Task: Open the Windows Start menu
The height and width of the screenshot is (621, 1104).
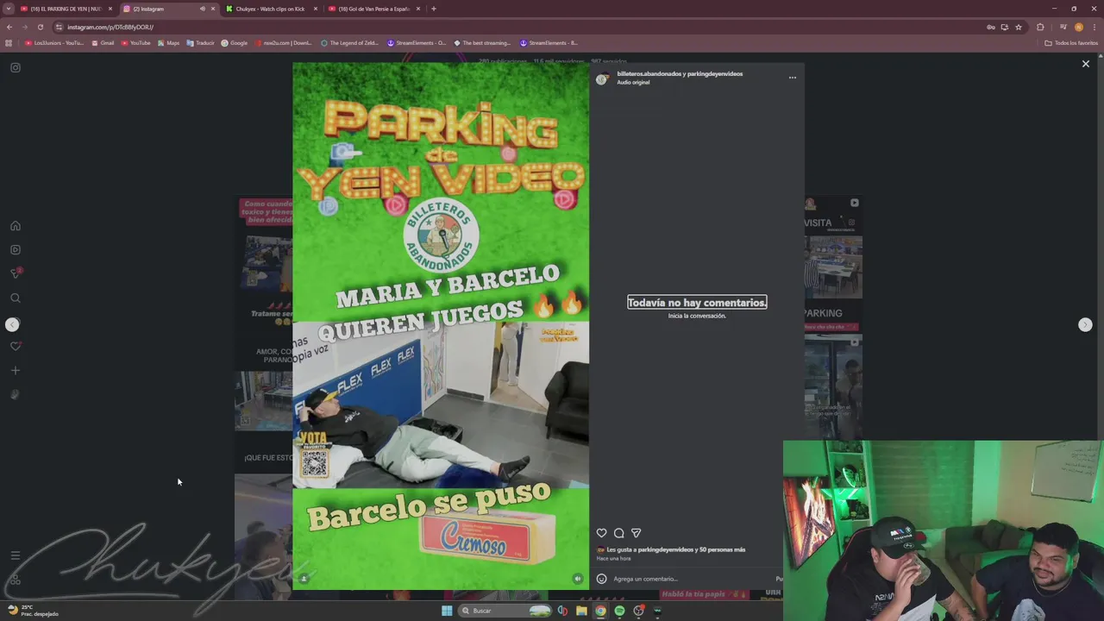Action: tap(447, 611)
